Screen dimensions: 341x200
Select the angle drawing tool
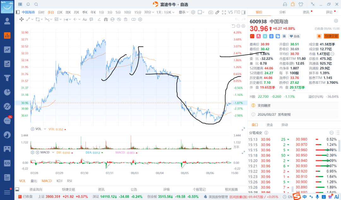99,19
